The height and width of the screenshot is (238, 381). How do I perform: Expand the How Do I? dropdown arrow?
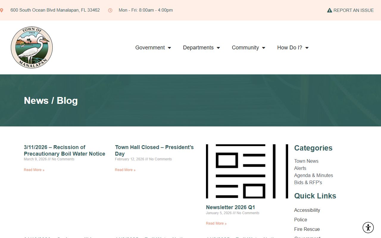pyautogui.click(x=307, y=48)
